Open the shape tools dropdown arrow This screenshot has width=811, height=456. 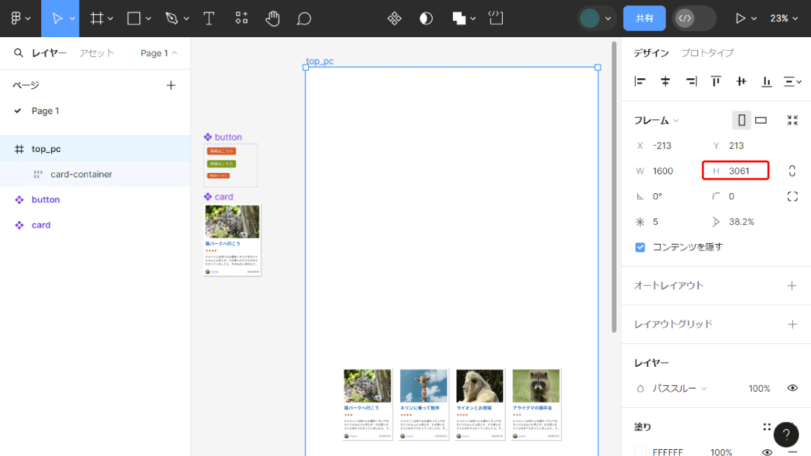pyautogui.click(x=148, y=18)
